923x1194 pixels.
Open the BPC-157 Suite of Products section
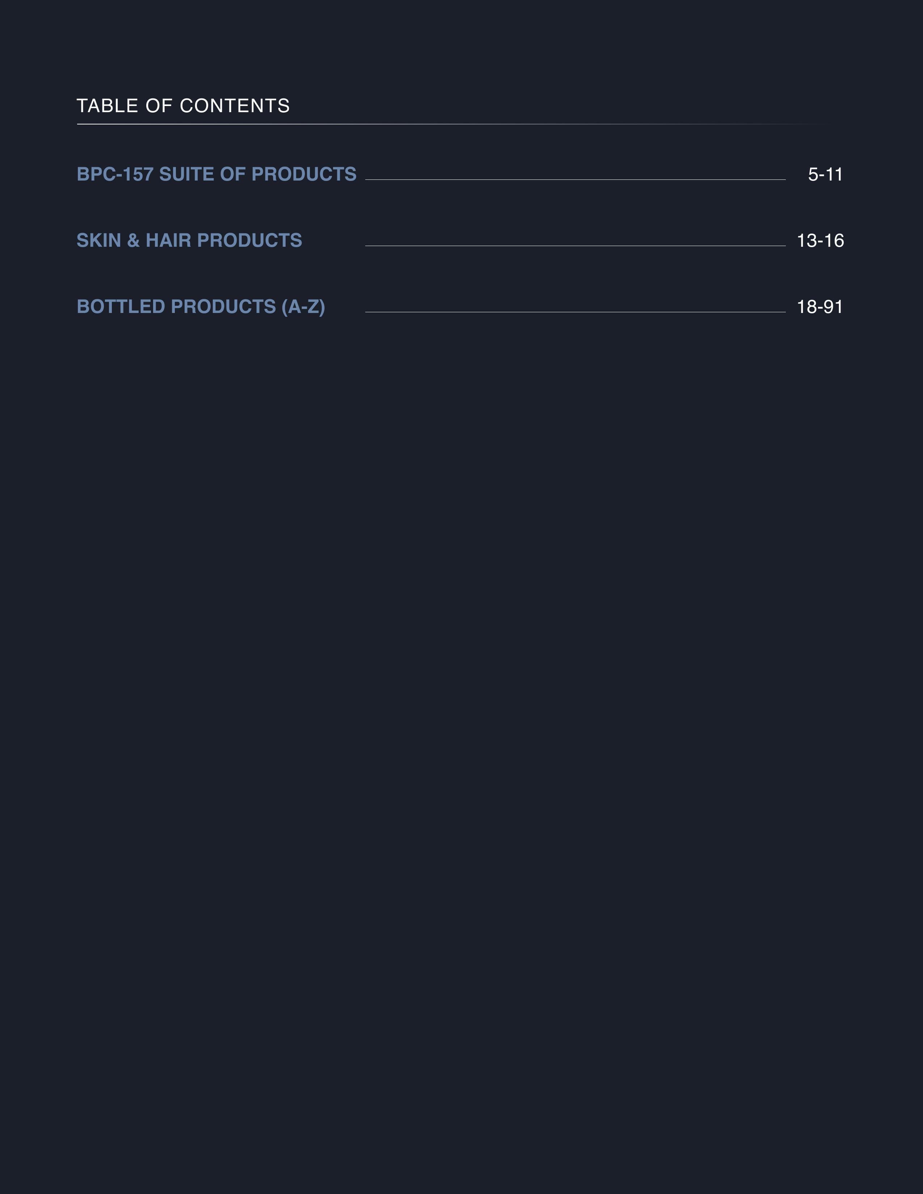click(x=216, y=174)
